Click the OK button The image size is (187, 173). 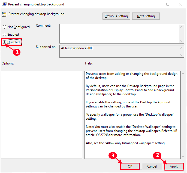tap(130, 166)
